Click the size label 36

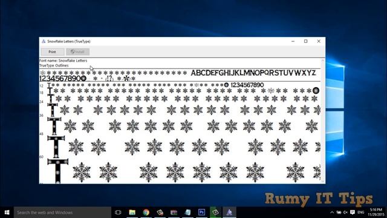41,116
